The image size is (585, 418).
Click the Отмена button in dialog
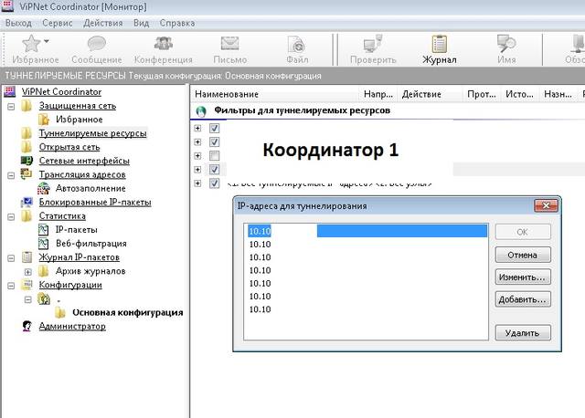[x=523, y=255]
